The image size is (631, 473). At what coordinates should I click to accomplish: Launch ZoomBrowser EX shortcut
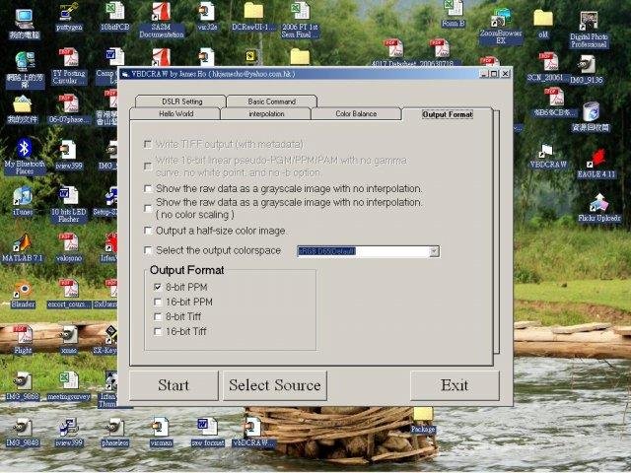point(501,27)
